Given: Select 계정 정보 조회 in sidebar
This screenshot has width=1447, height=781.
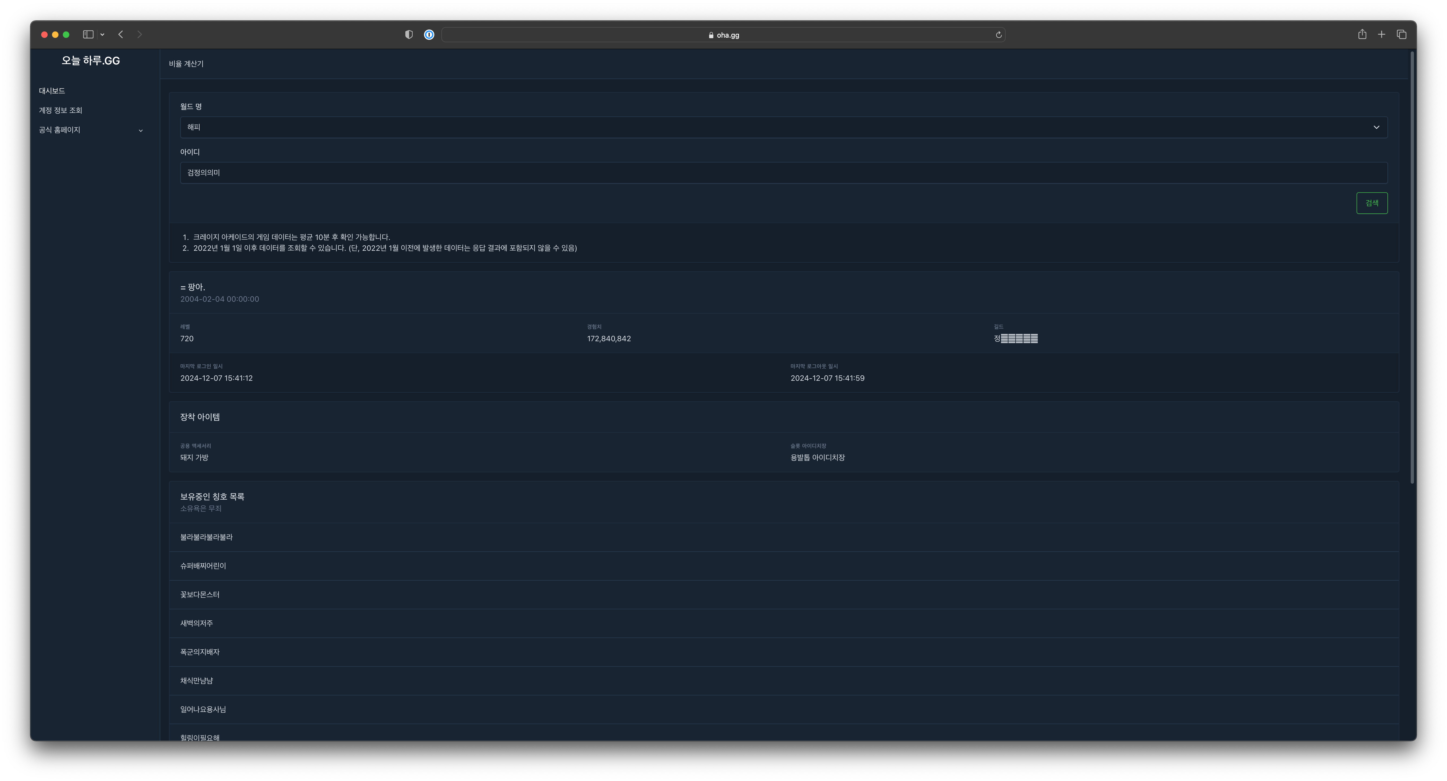Looking at the screenshot, I should 61,111.
